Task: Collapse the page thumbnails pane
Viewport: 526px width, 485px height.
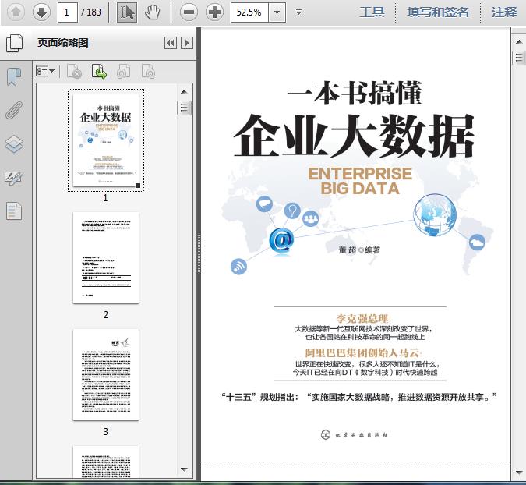Action: click(170, 44)
